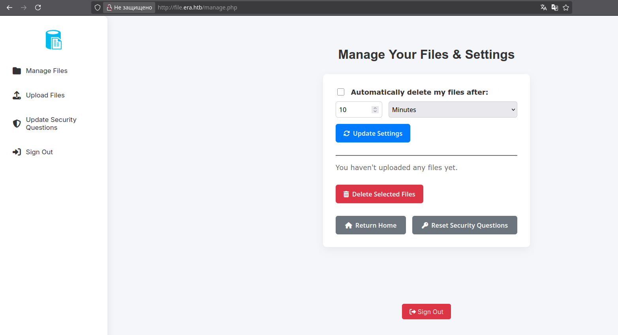Enable automatic file deletion checkbox

[x=340, y=92]
